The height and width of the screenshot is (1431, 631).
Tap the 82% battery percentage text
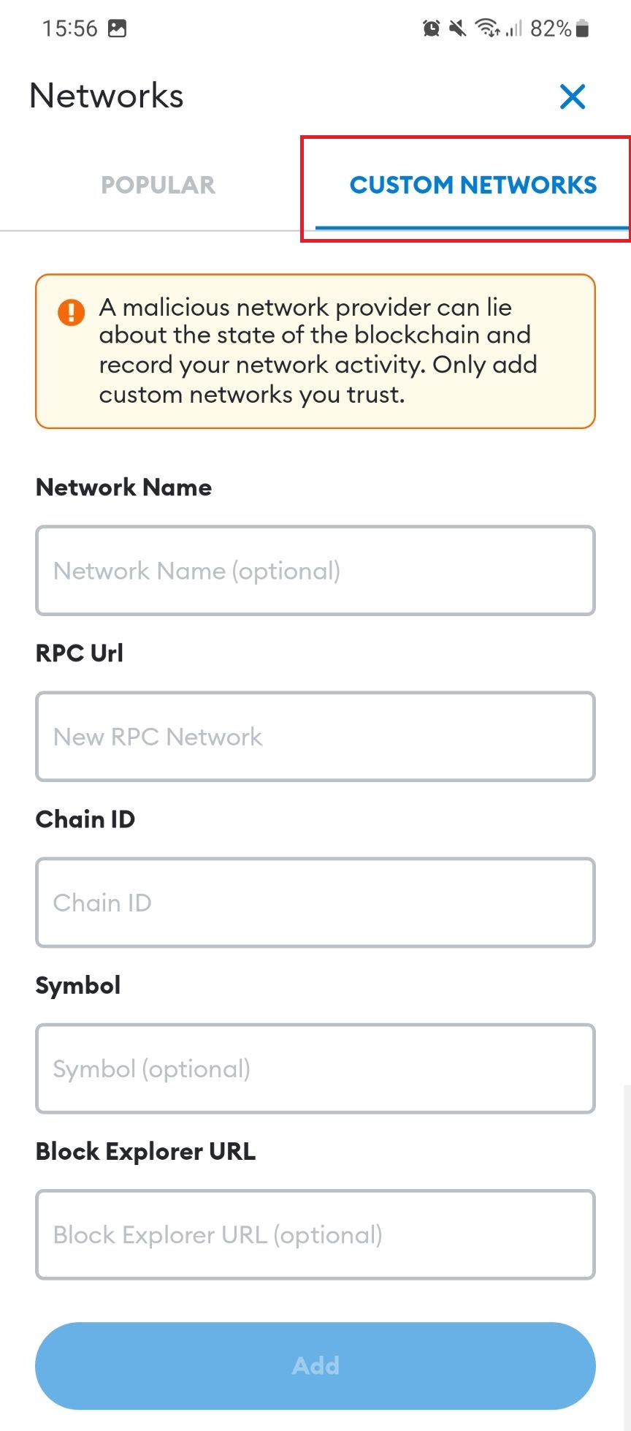point(551,29)
